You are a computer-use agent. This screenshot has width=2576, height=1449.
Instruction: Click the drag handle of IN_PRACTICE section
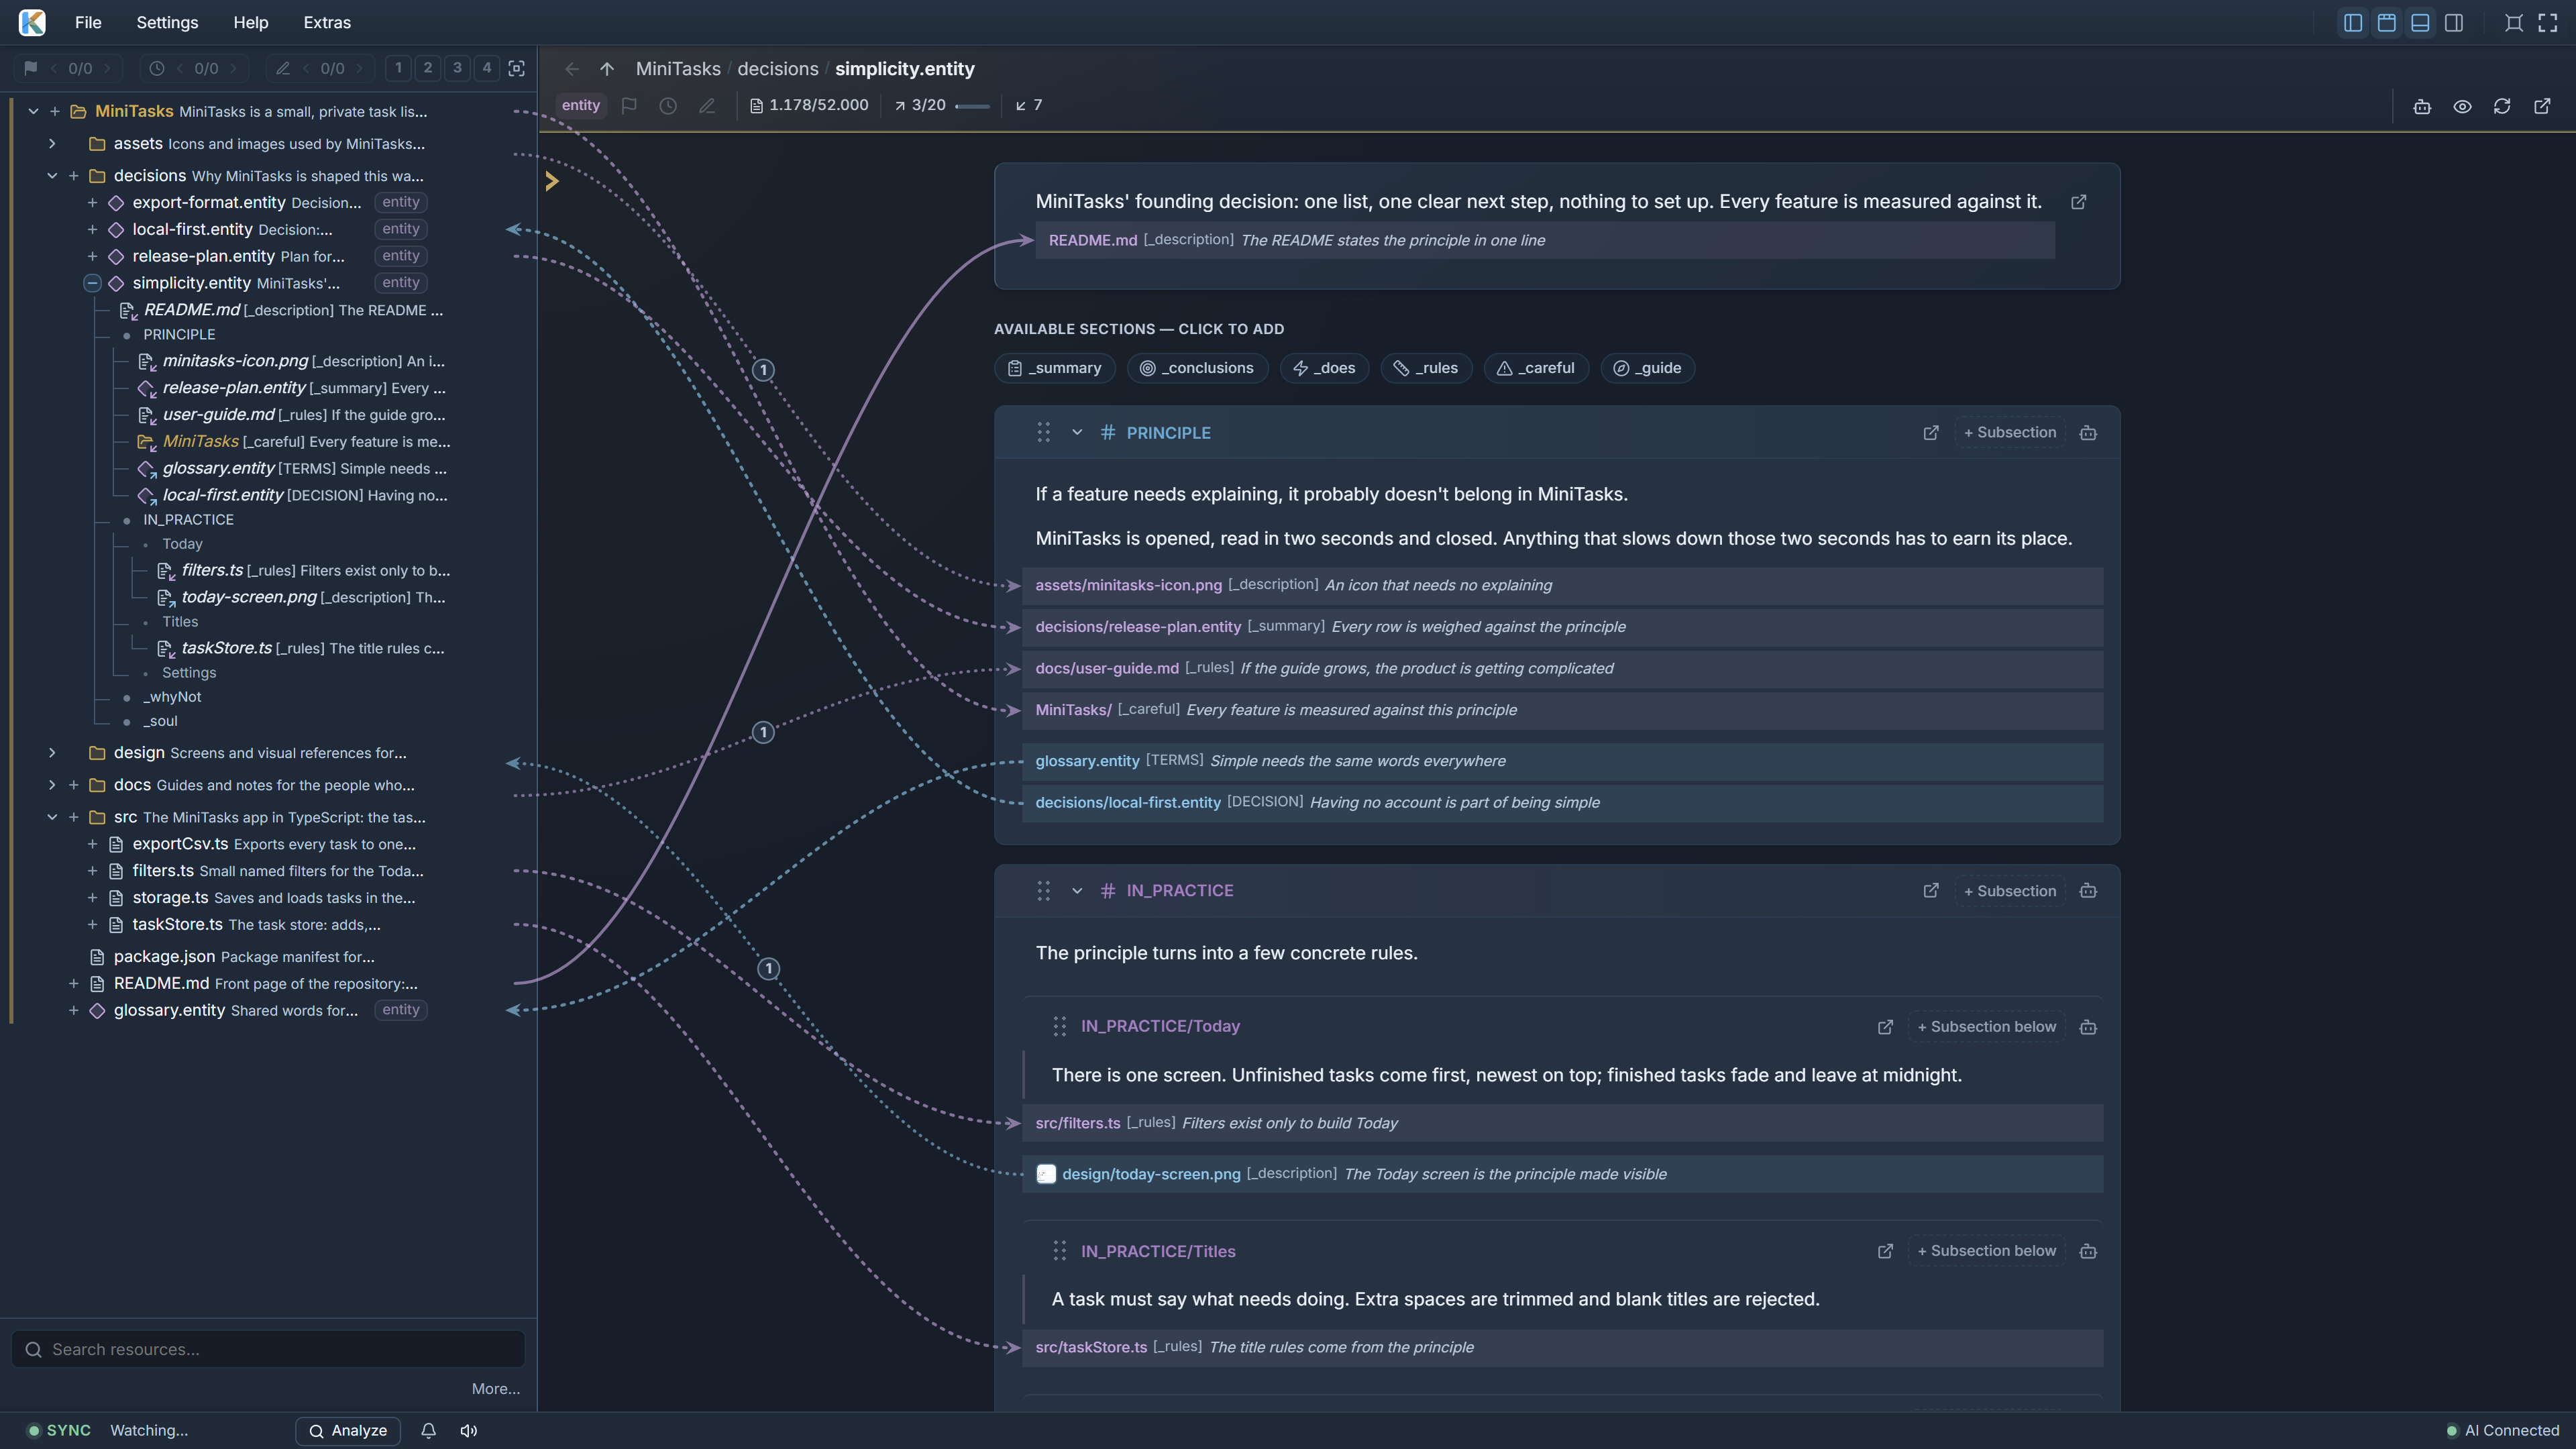tap(1044, 891)
